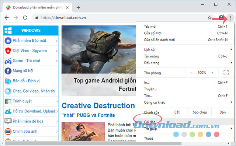Open Cài đặt settings menu item
This screenshot has width=236, height=146.
185,122
